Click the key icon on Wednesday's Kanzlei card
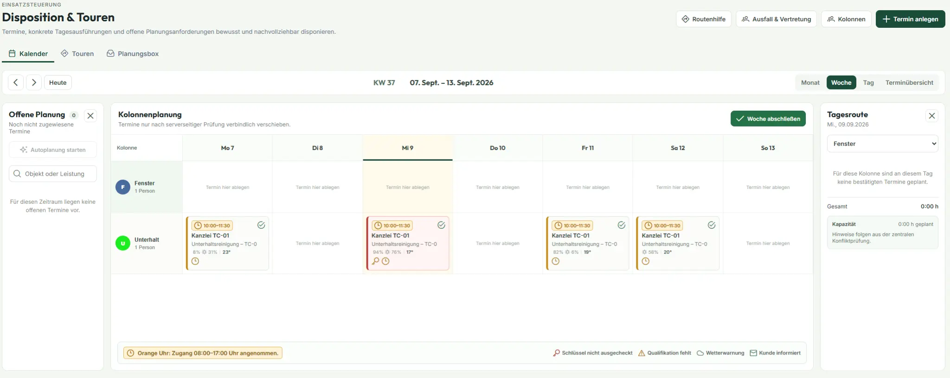950x378 pixels. pyautogui.click(x=376, y=261)
